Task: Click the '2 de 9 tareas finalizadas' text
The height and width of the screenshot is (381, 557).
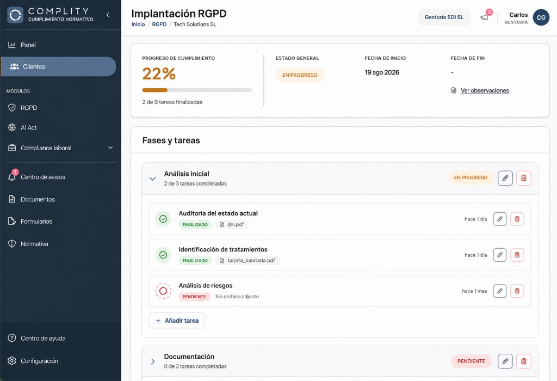Action: pyautogui.click(x=172, y=102)
